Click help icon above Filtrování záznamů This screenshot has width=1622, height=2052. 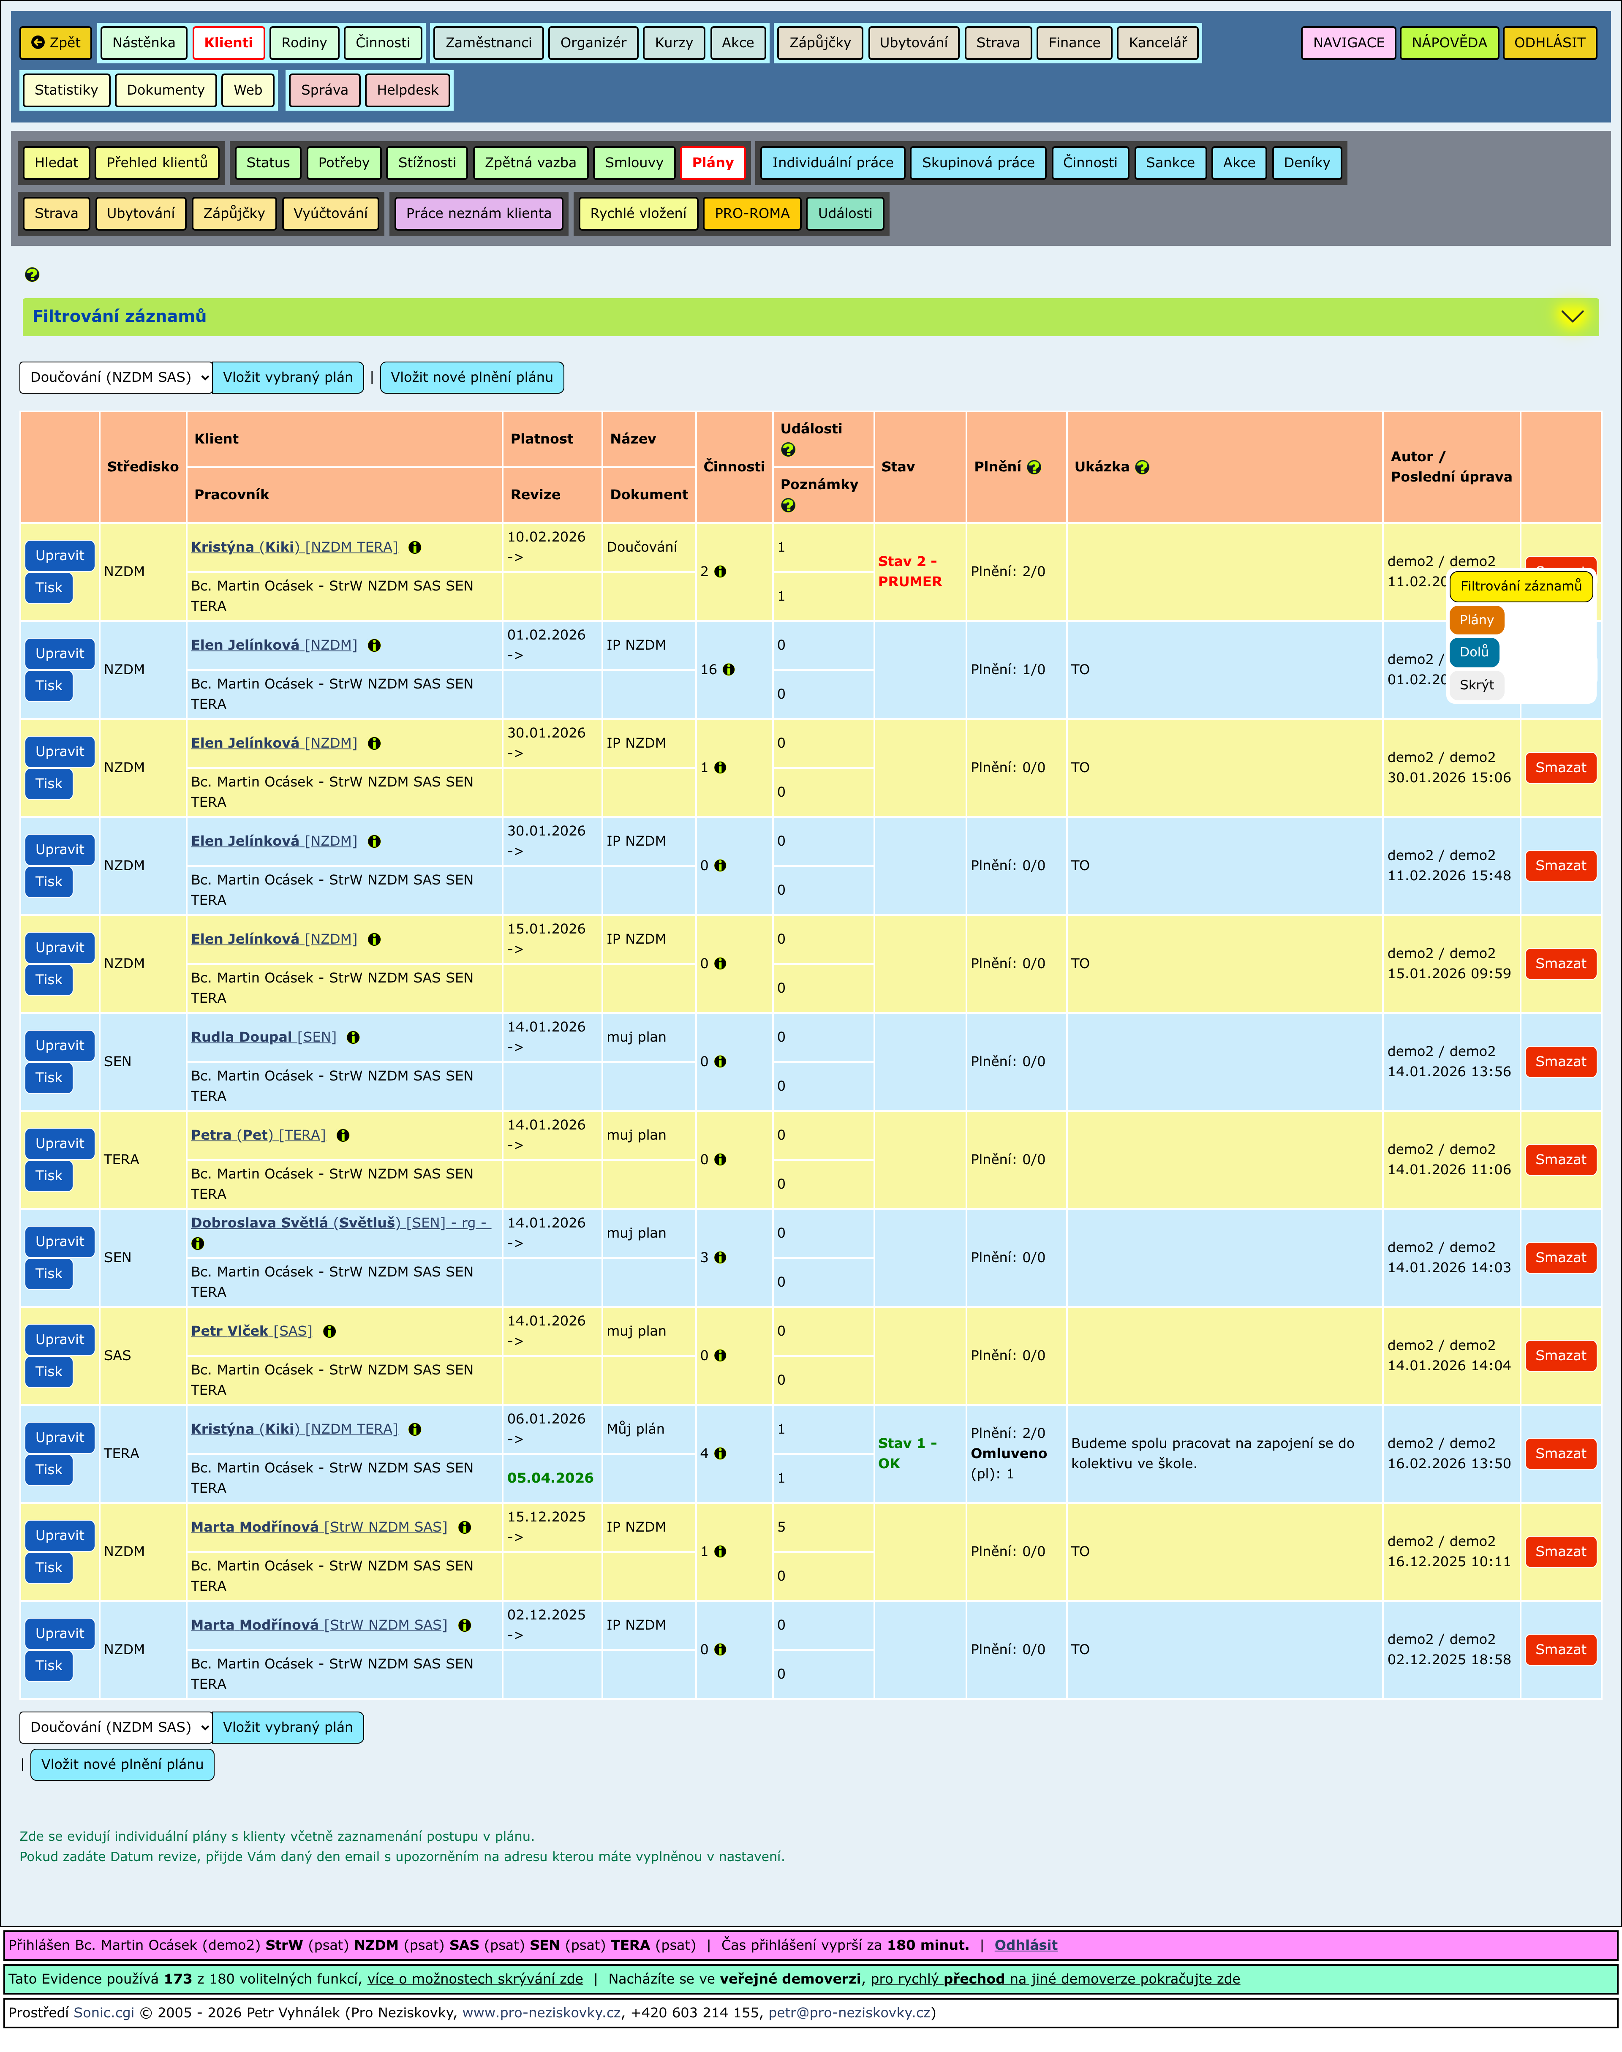(x=31, y=275)
